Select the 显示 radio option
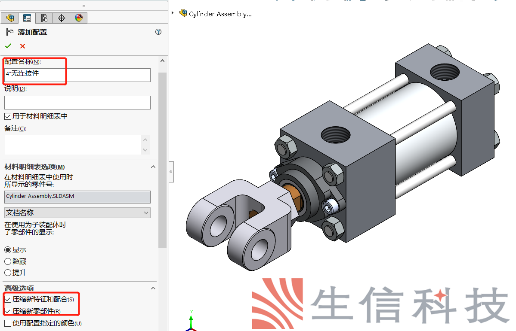Image resolution: width=516 pixels, height=331 pixels. [x=8, y=250]
